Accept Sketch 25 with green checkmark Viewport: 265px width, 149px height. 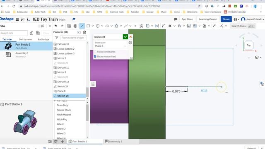click(x=125, y=37)
